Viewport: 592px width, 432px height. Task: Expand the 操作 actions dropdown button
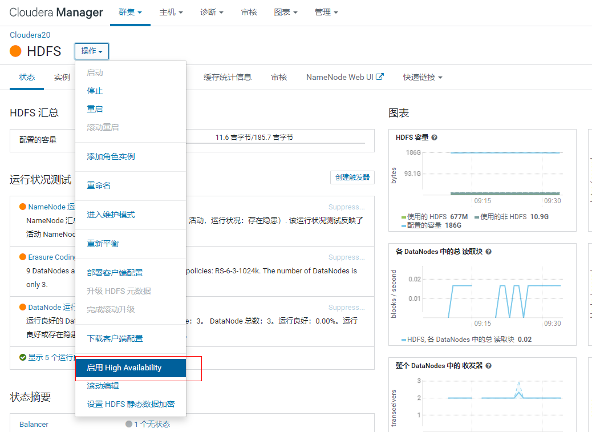(x=91, y=51)
